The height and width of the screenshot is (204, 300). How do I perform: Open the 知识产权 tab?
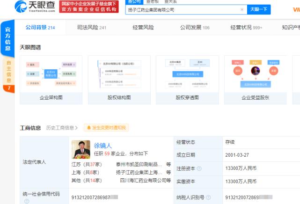(291, 28)
